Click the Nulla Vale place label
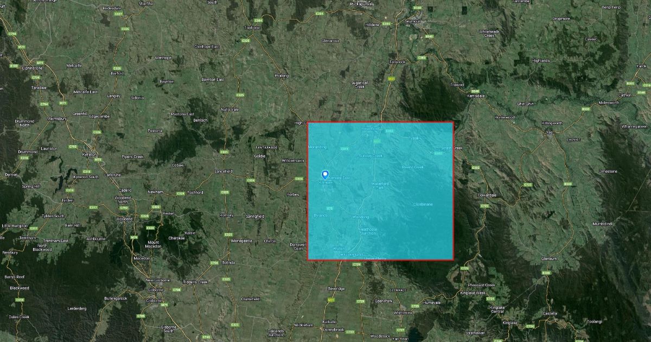The height and width of the screenshot is (342, 651). point(229,109)
